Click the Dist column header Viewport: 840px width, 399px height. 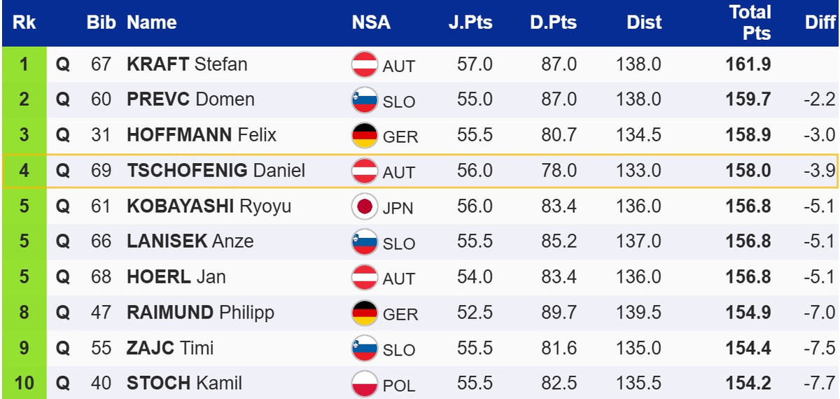click(644, 22)
